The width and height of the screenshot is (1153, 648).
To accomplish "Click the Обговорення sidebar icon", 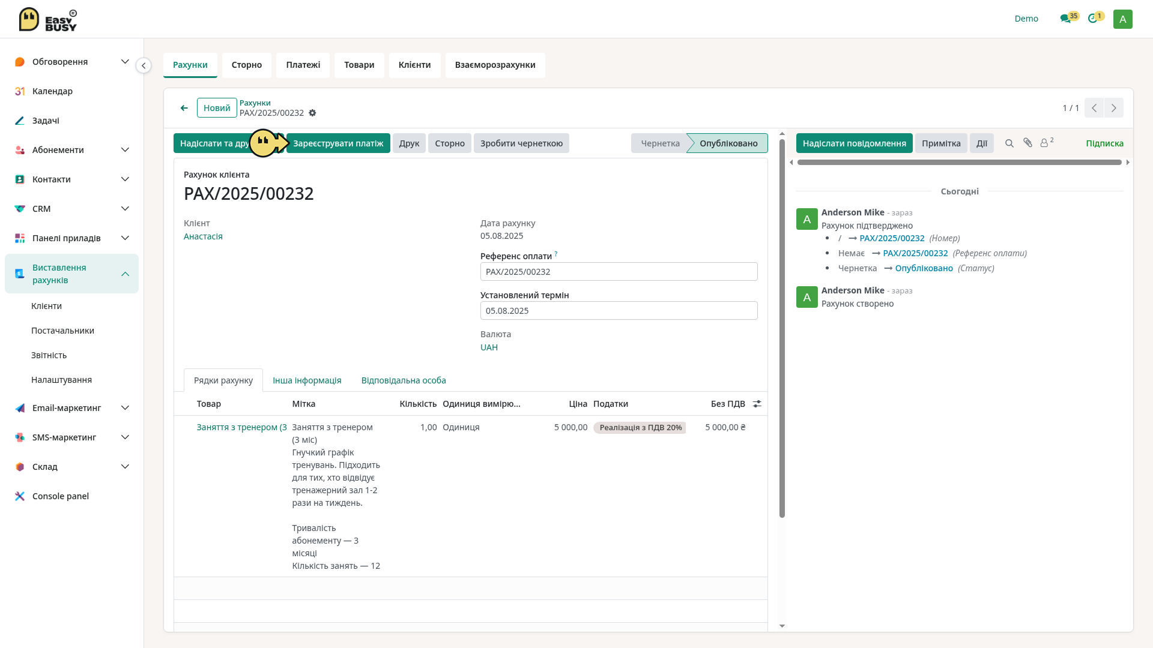I will click(20, 62).
